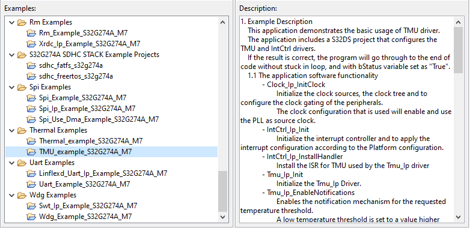Select the Uart Examples category label
470x228 pixels.
pos(52,163)
